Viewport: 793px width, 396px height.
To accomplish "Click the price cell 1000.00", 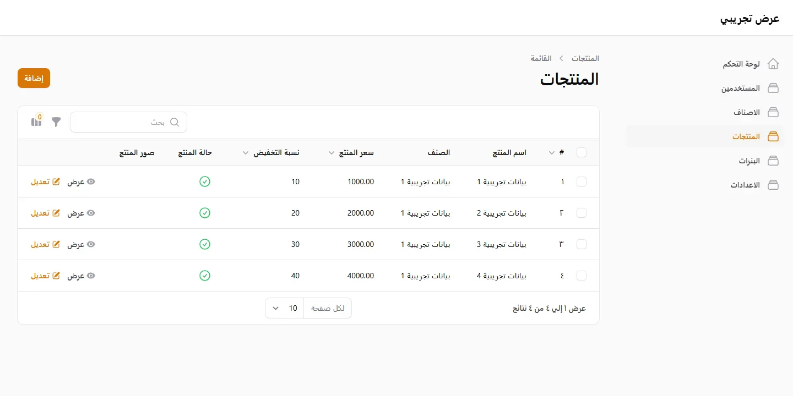I will (x=361, y=182).
